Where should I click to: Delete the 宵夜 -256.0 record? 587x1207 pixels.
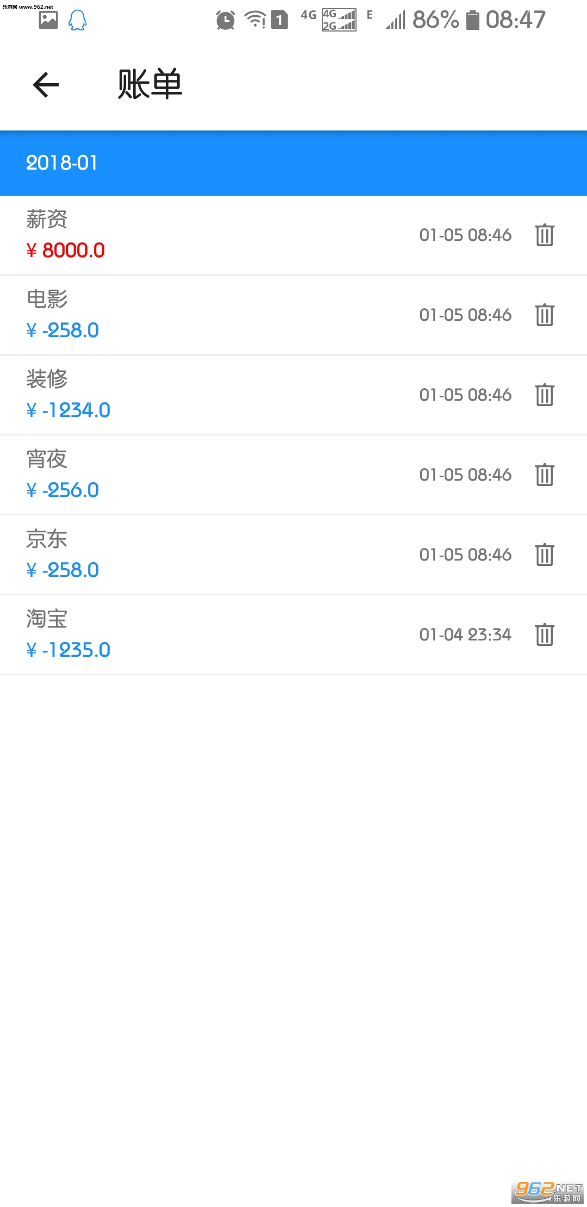[x=544, y=475]
